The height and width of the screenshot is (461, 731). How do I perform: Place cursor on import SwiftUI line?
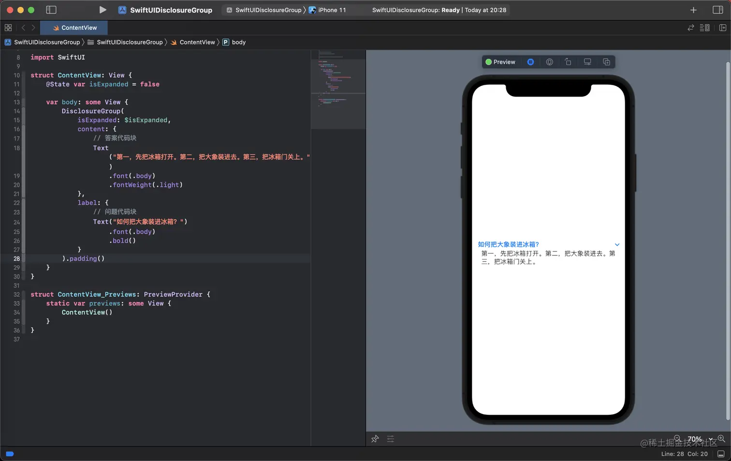pyautogui.click(x=58, y=57)
